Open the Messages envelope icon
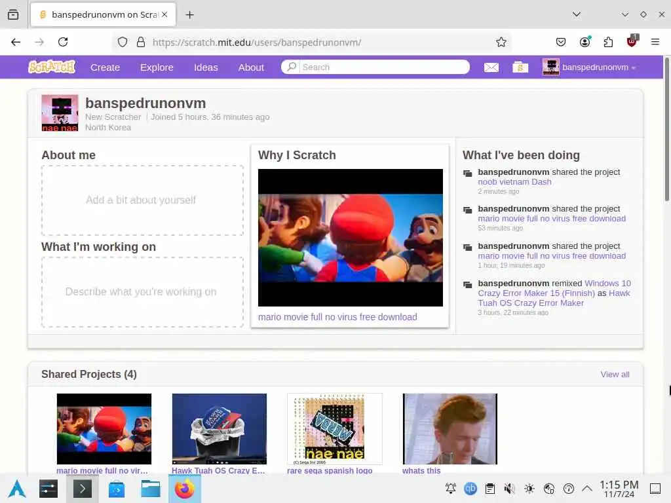 (491, 67)
